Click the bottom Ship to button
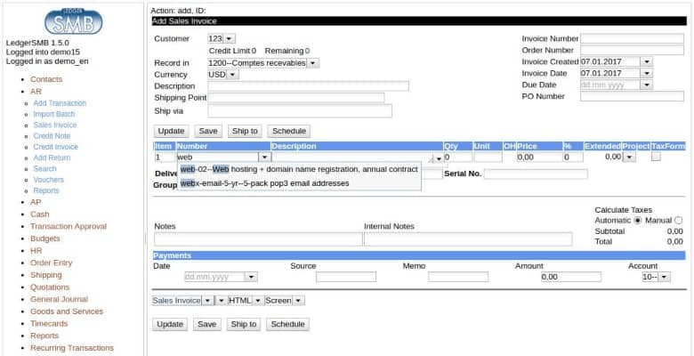The width and height of the screenshot is (694, 356). (244, 324)
